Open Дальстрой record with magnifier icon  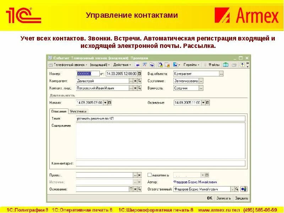click(139, 81)
